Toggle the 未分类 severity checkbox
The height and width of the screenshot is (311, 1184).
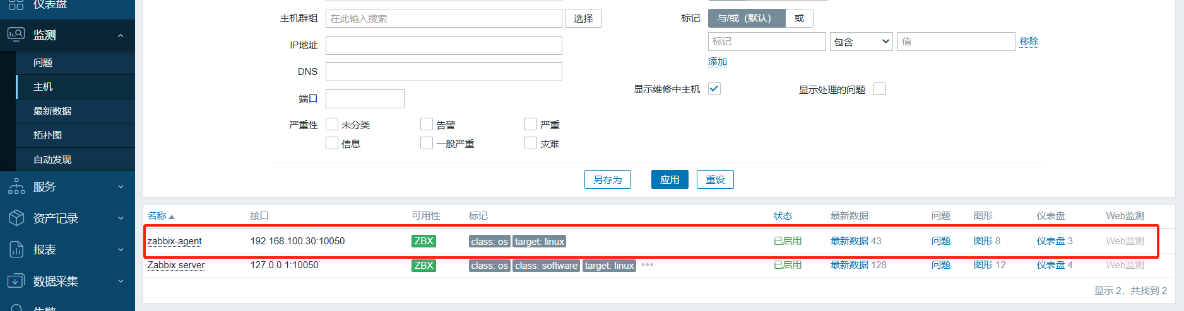pos(332,124)
